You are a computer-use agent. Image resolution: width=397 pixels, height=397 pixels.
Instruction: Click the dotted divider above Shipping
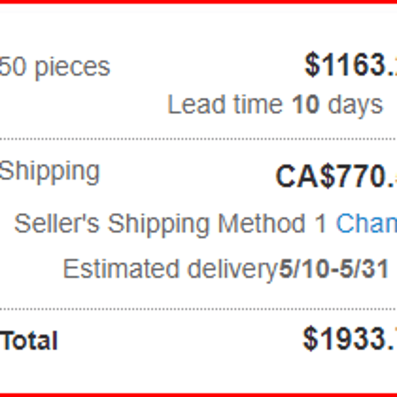click(198, 140)
